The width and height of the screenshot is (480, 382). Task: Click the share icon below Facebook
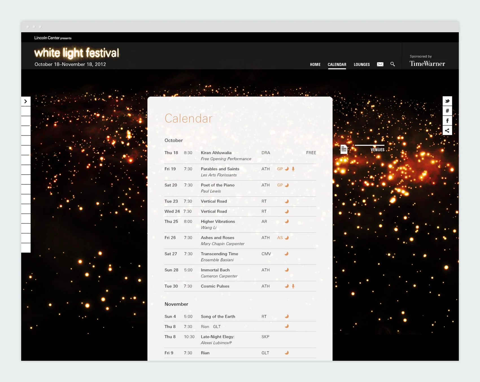point(447,131)
